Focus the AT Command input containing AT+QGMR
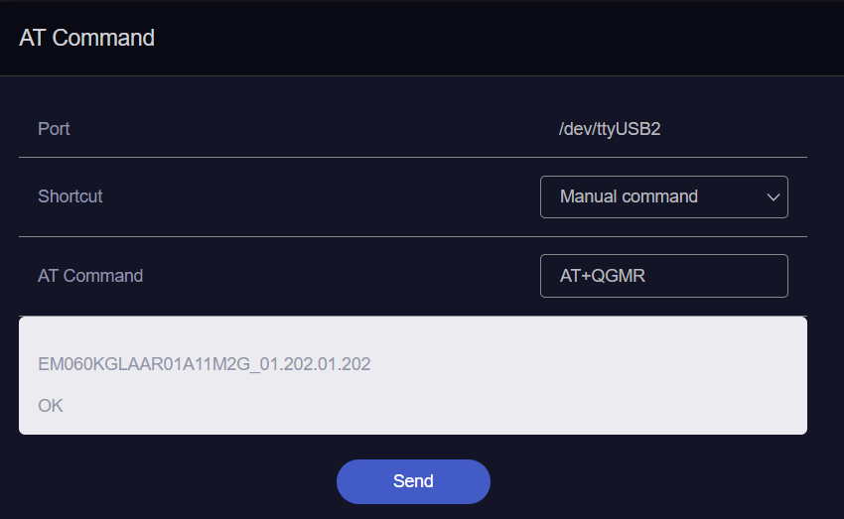 663,276
